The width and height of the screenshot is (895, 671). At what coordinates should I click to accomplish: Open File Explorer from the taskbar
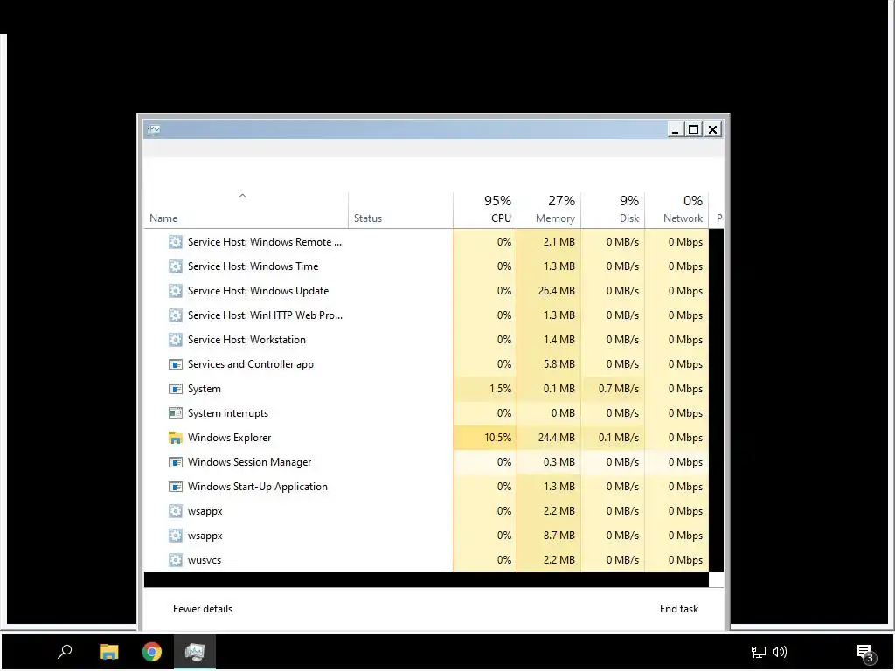[108, 652]
